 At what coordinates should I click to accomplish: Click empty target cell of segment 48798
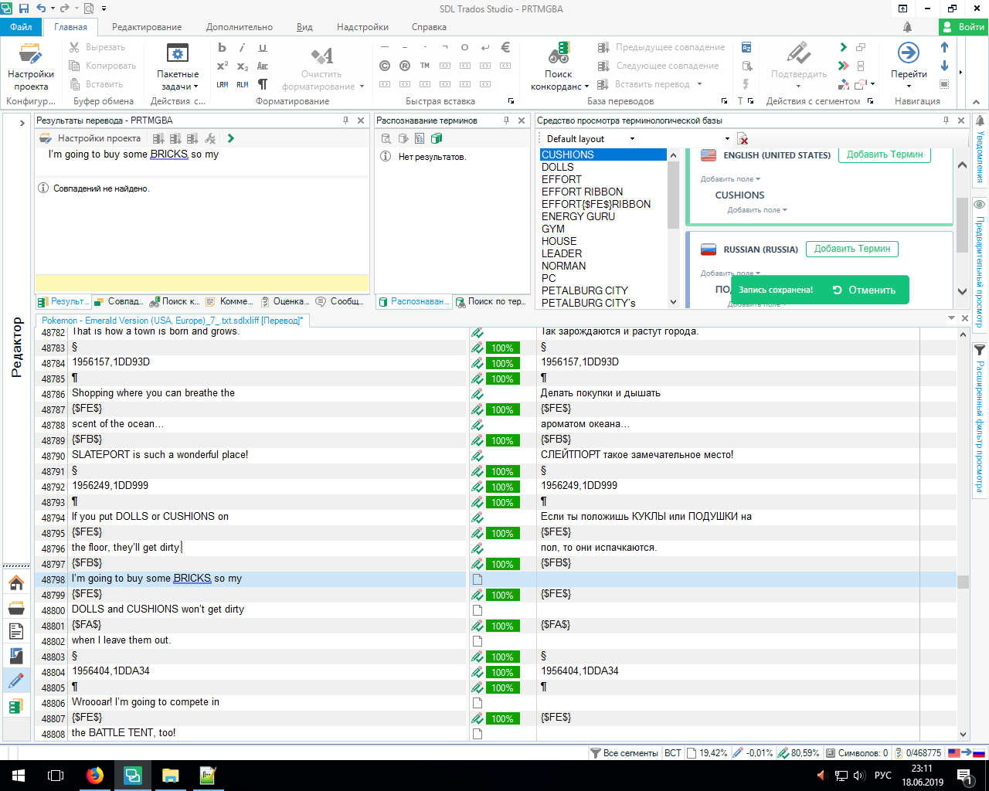(x=727, y=579)
